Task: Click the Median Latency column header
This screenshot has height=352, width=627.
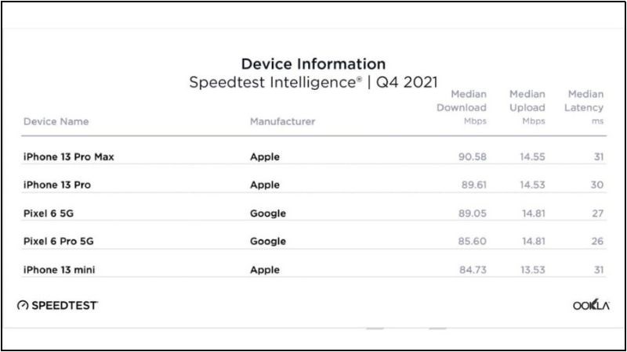Action: pyautogui.click(x=585, y=108)
